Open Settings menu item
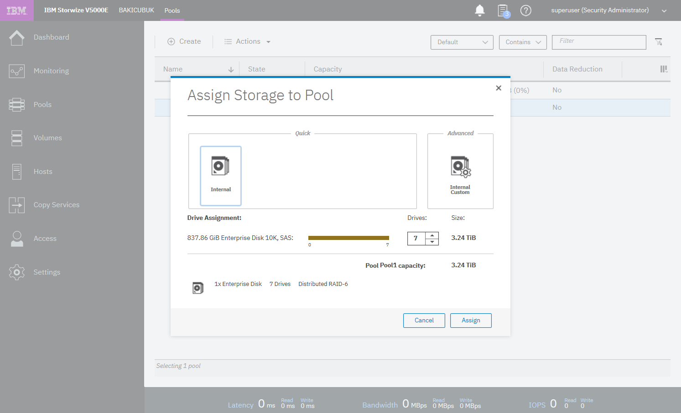 click(x=47, y=272)
